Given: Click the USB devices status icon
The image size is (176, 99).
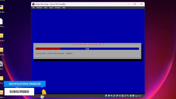Looking at the screenshot, I should (x=117, y=96).
